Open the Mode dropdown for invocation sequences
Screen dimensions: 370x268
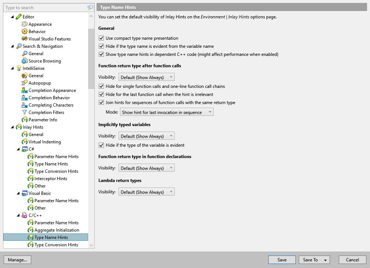coord(167,111)
